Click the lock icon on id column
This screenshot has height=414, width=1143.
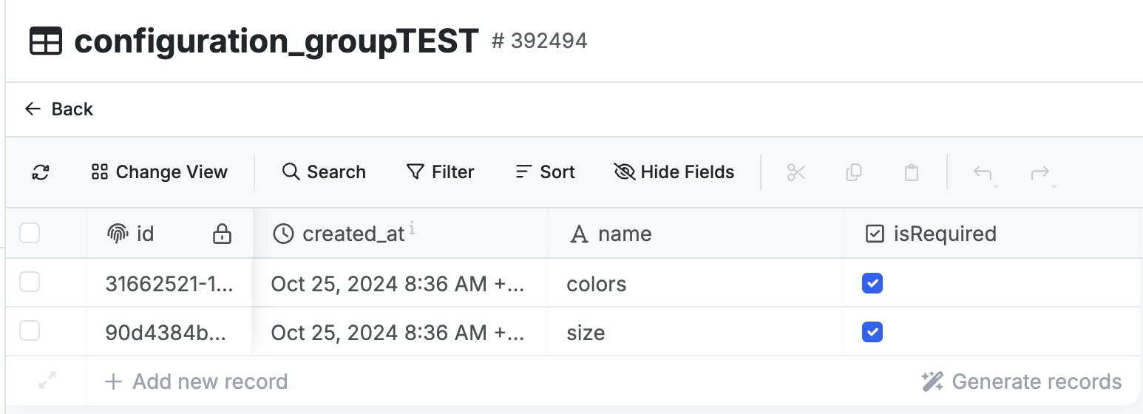(x=222, y=234)
